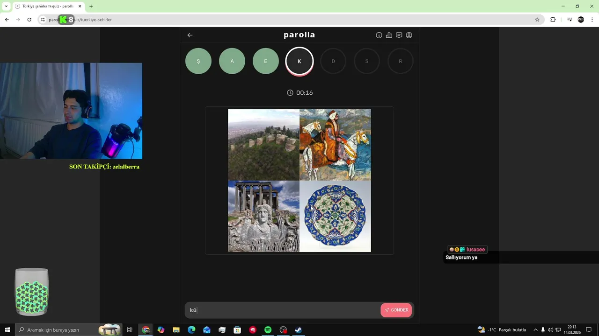This screenshot has width=599, height=336.
Task: Close the Türkiye şehirler quiz tab
Action: coord(80,6)
